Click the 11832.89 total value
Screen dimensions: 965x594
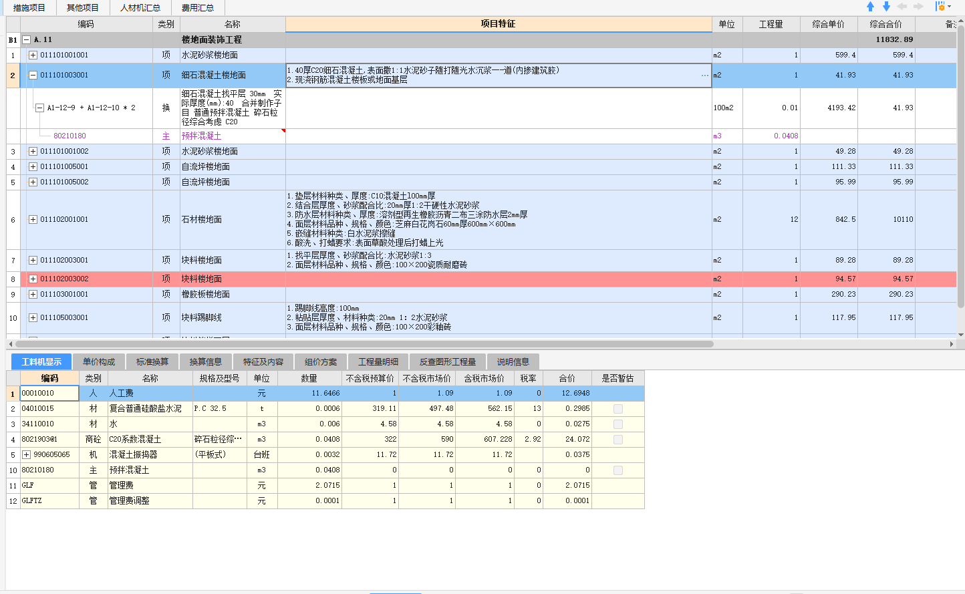pyautogui.click(x=894, y=40)
